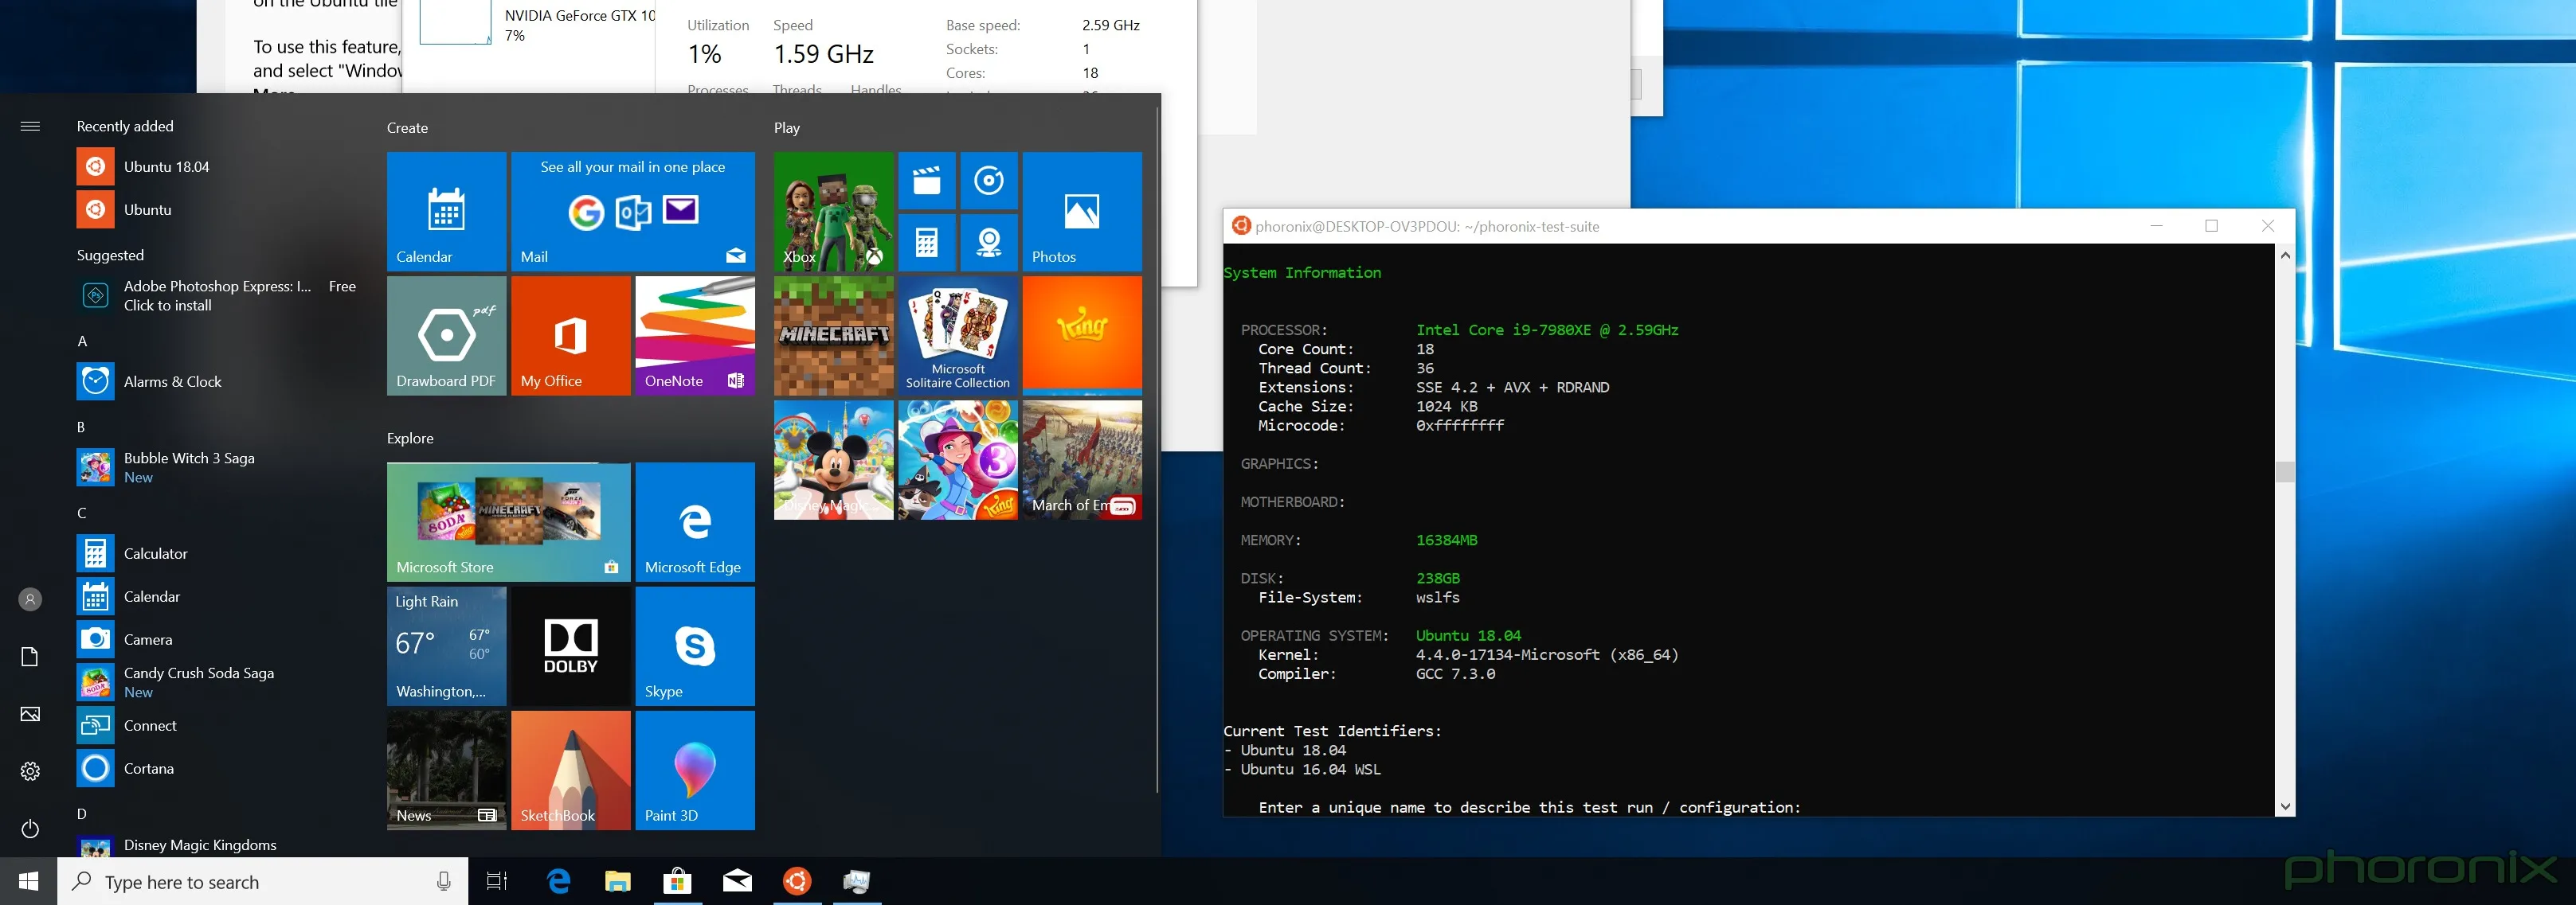
Task: Open Settings gear in Start sidebar
Action: point(30,771)
